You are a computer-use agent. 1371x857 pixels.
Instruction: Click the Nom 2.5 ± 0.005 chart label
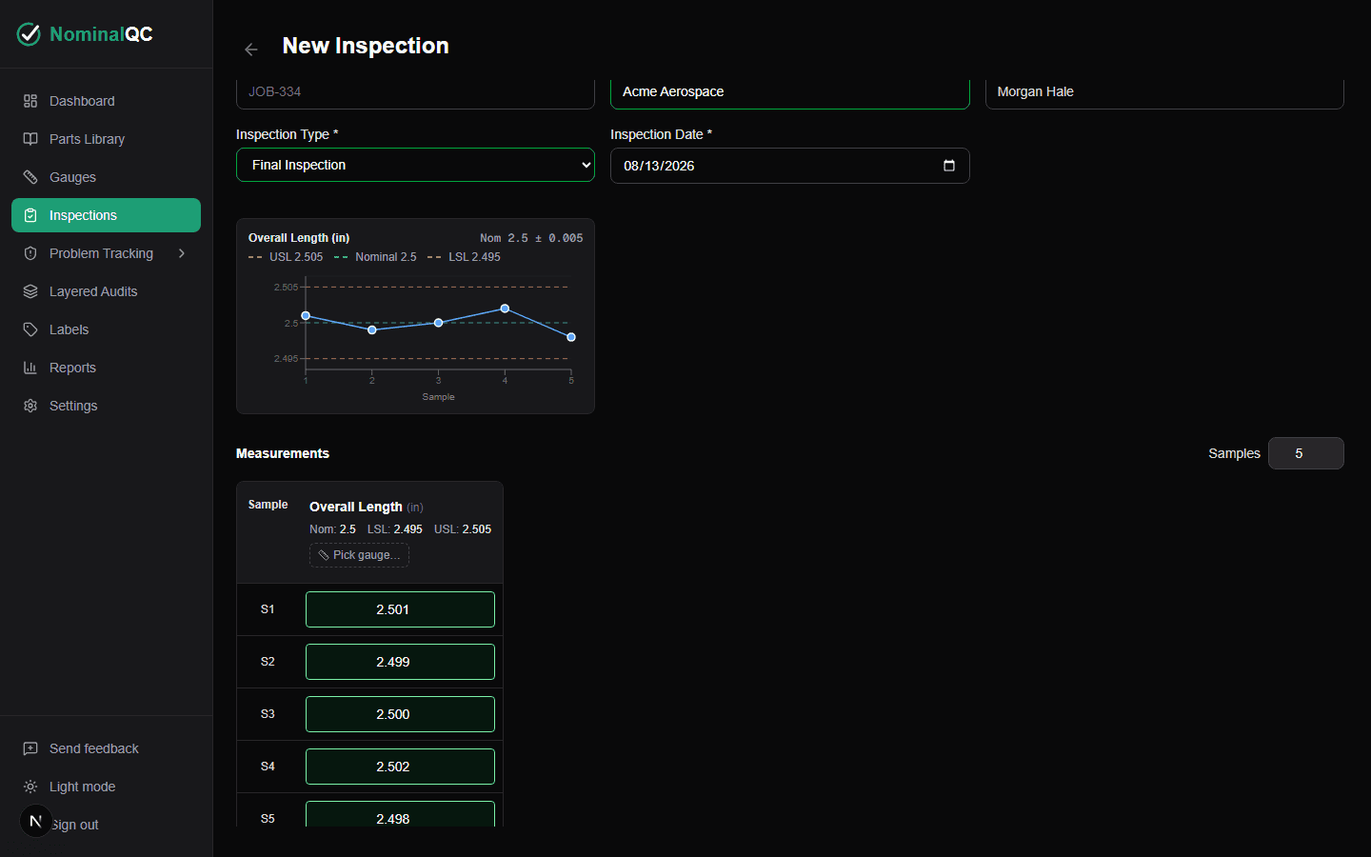point(531,238)
